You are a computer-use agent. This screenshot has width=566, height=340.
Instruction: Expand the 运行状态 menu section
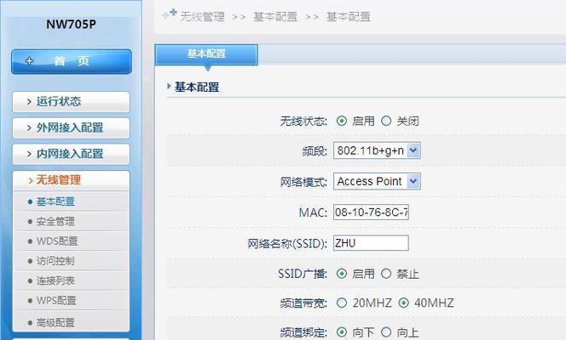pyautogui.click(x=71, y=101)
